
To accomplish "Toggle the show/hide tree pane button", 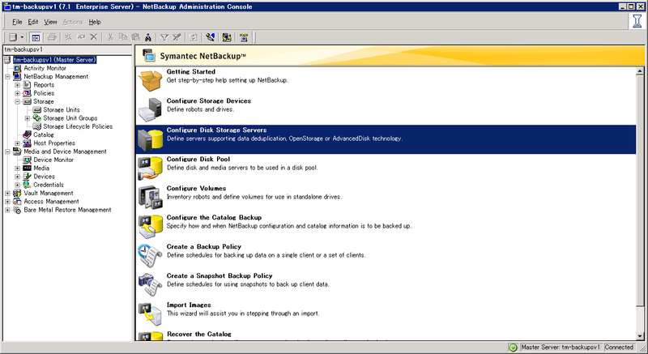I will tap(36, 37).
